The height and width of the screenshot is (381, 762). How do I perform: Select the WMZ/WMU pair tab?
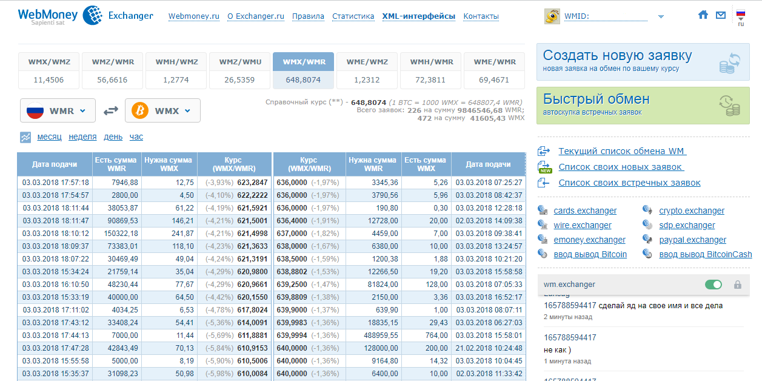pos(239,70)
